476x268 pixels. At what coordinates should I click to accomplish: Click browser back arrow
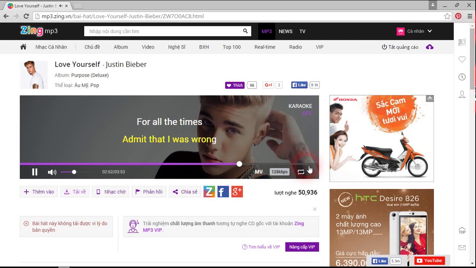click(x=6, y=16)
